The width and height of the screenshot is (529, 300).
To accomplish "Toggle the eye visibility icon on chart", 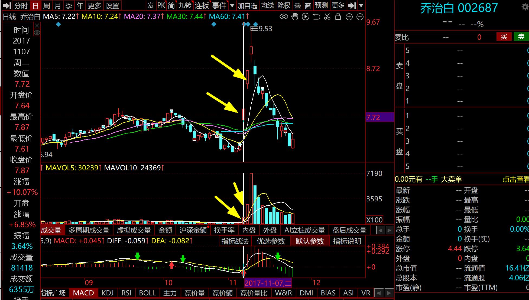I will (x=284, y=17).
